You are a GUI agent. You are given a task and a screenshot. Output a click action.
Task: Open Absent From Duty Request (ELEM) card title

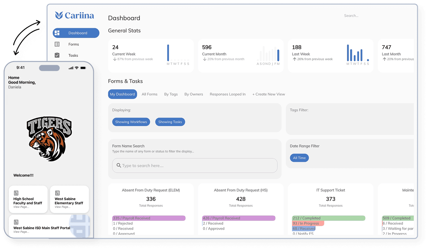151,190
